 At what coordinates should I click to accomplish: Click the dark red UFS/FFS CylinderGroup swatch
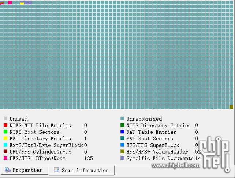click(5, 152)
